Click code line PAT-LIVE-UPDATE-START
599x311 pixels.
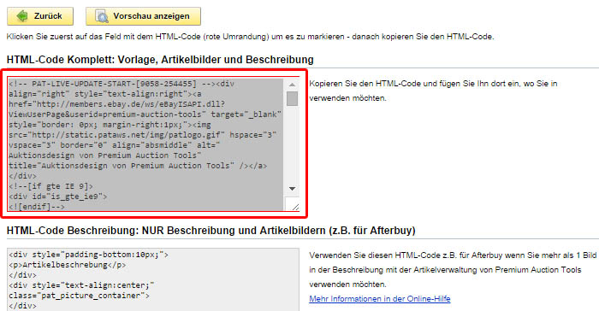pos(122,84)
